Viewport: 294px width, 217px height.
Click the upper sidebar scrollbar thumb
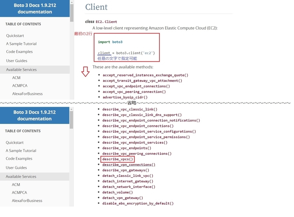click(x=72, y=13)
